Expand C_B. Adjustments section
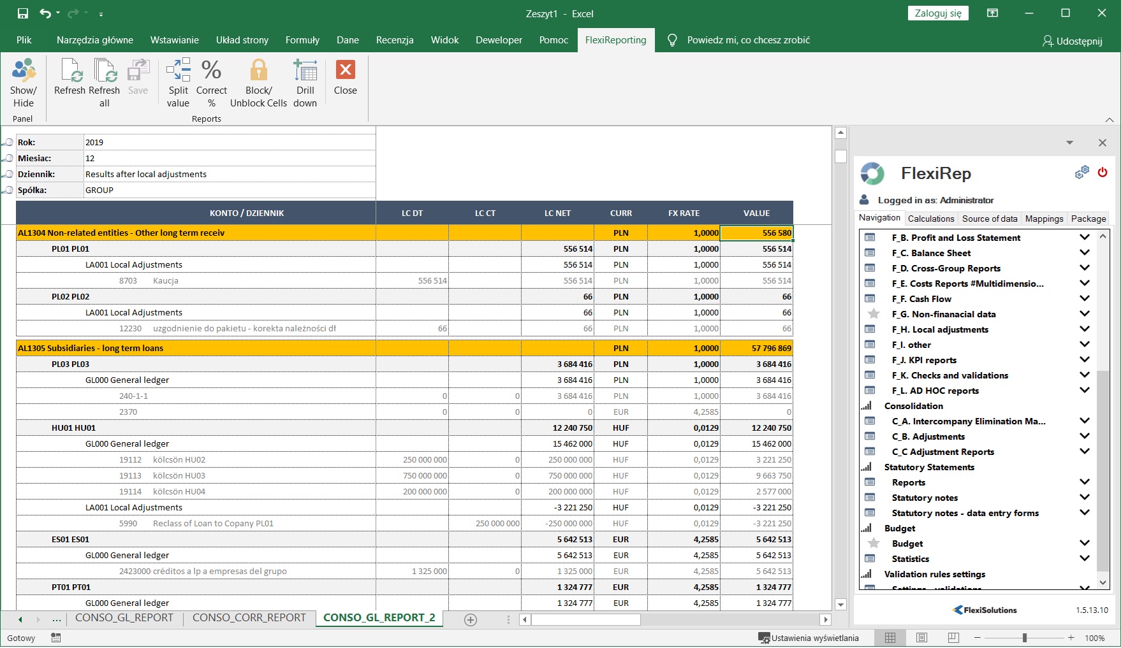The height and width of the screenshot is (648, 1121). 1084,436
